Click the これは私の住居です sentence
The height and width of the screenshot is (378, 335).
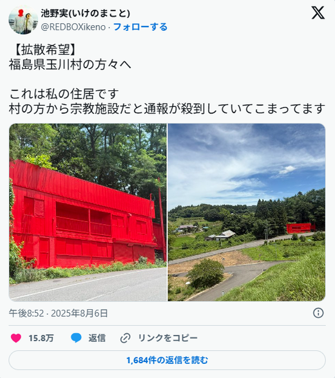tap(64, 94)
